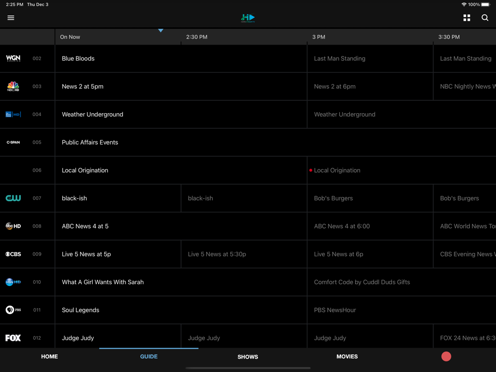Select the PBS channel logo
The width and height of the screenshot is (496, 372).
tap(13, 310)
